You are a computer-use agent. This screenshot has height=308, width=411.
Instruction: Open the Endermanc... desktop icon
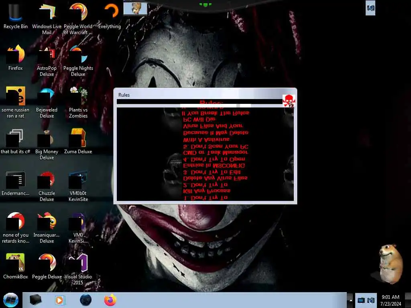click(x=15, y=183)
